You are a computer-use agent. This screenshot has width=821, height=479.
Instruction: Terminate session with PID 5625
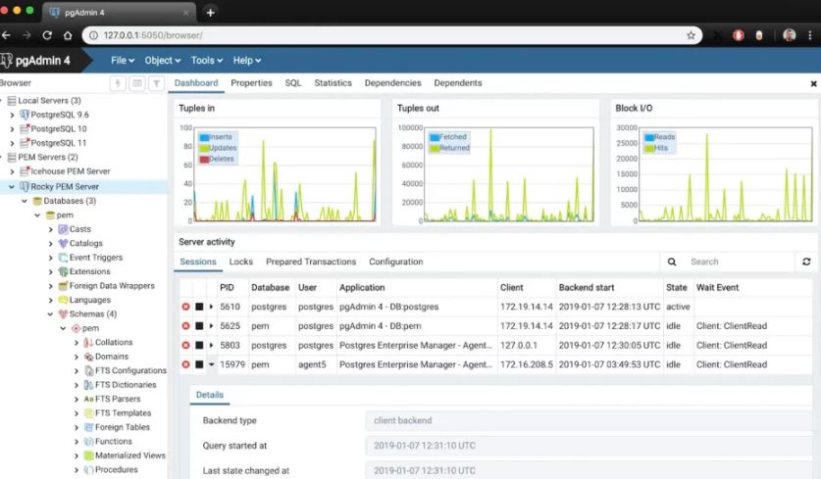(185, 326)
